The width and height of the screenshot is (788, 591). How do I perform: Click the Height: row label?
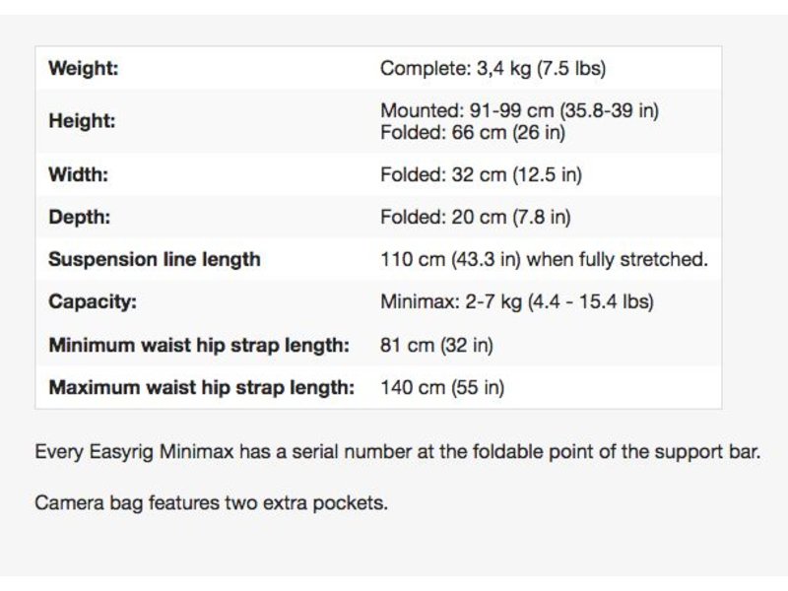(82, 121)
